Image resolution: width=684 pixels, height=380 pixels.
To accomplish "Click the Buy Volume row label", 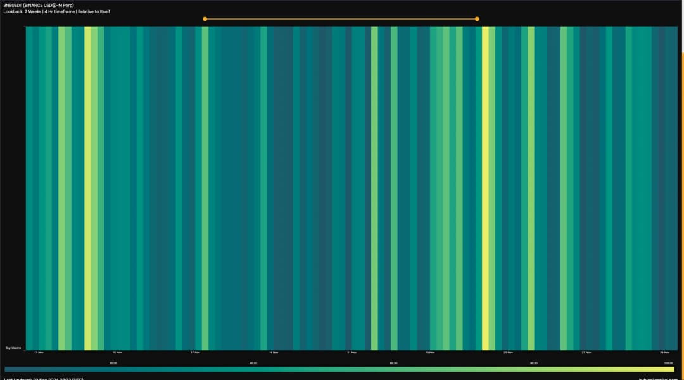I will 14,348.
